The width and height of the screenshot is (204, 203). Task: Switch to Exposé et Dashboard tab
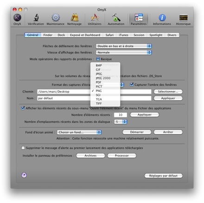[x=85, y=35]
